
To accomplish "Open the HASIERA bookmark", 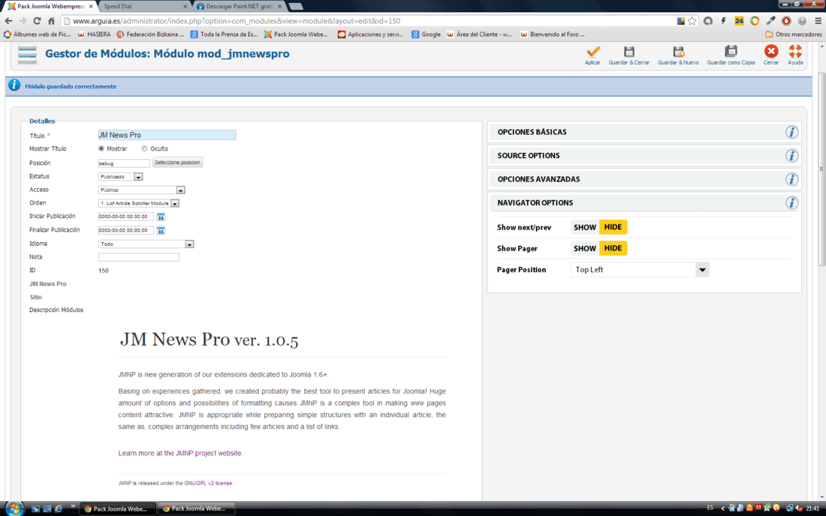I will point(95,34).
